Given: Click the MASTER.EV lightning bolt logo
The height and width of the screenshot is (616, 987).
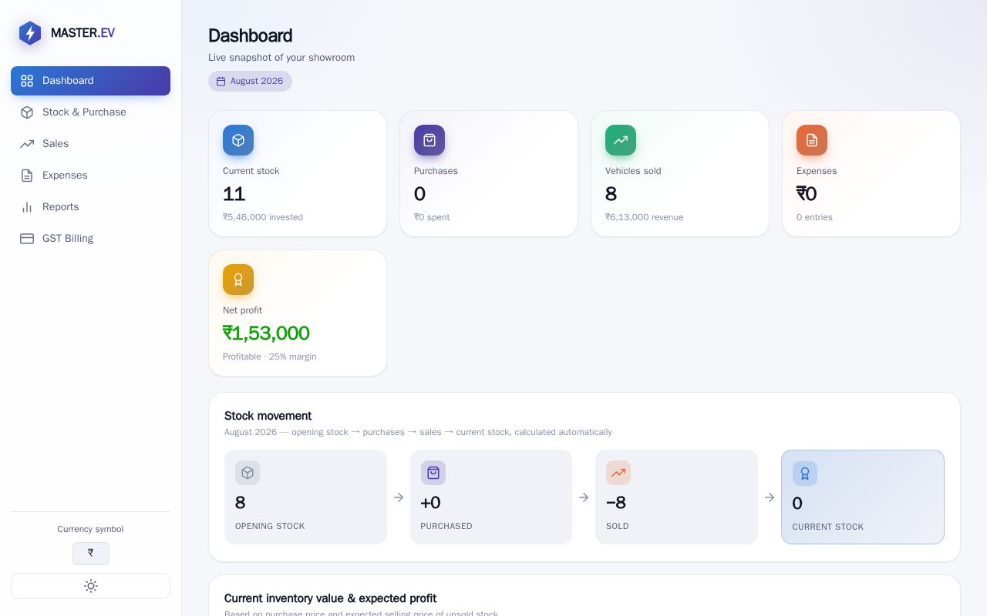Looking at the screenshot, I should coord(30,33).
